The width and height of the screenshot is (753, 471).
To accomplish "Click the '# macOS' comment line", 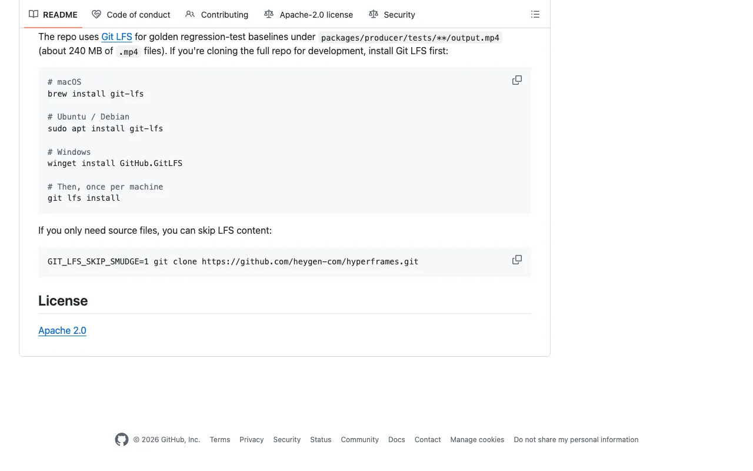I will tap(65, 82).
